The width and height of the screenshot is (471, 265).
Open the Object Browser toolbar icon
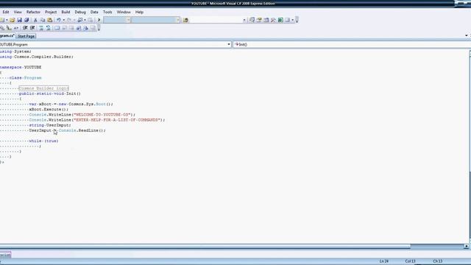tap(266, 20)
